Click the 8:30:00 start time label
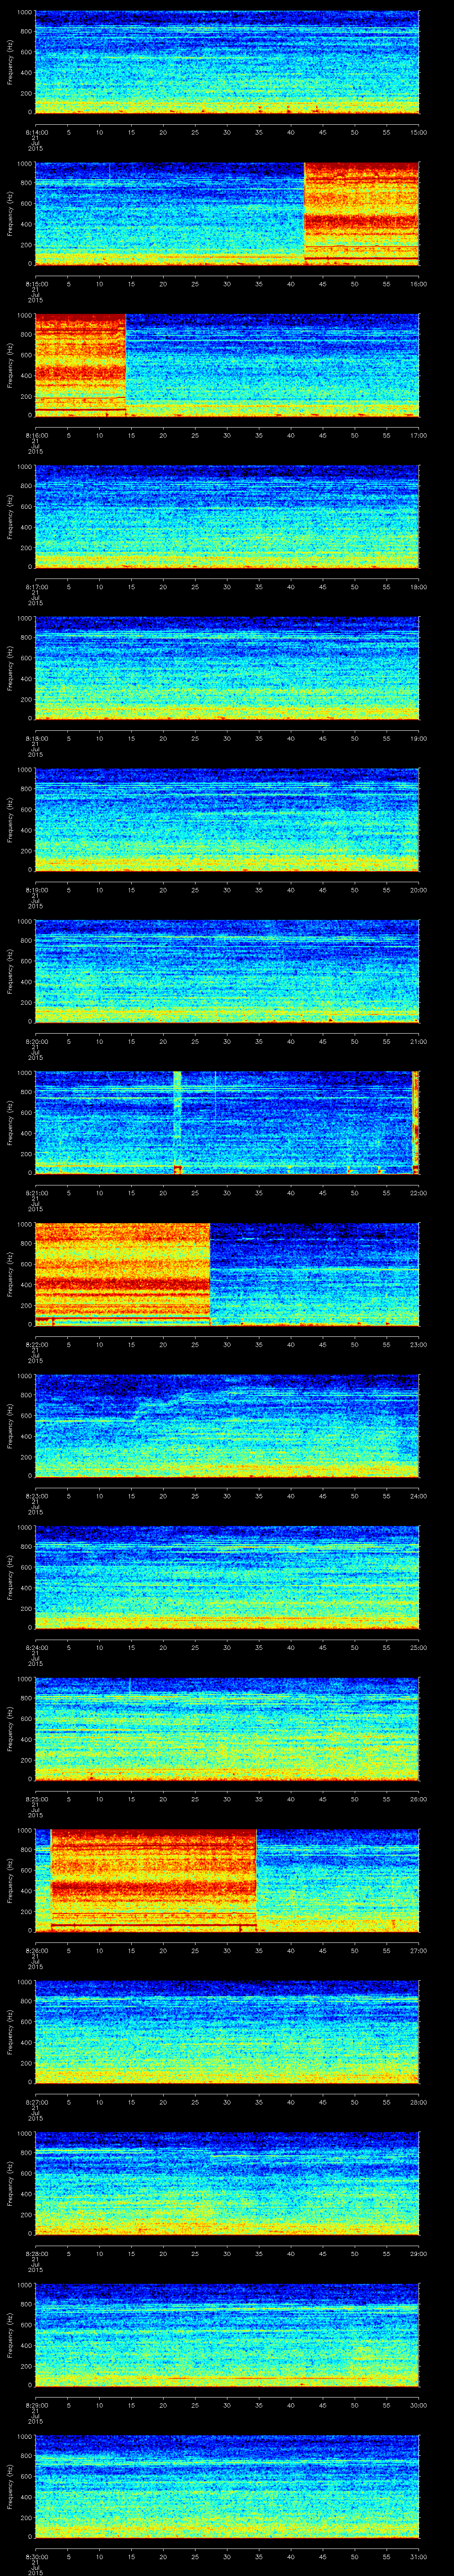The image size is (454, 2576). click(x=35, y=2557)
